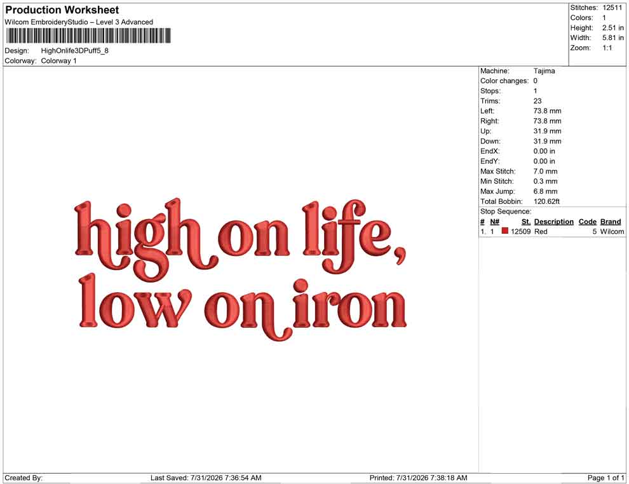Image resolution: width=629 pixels, height=484 pixels.
Task: Select the Code column header
Action: (x=587, y=222)
